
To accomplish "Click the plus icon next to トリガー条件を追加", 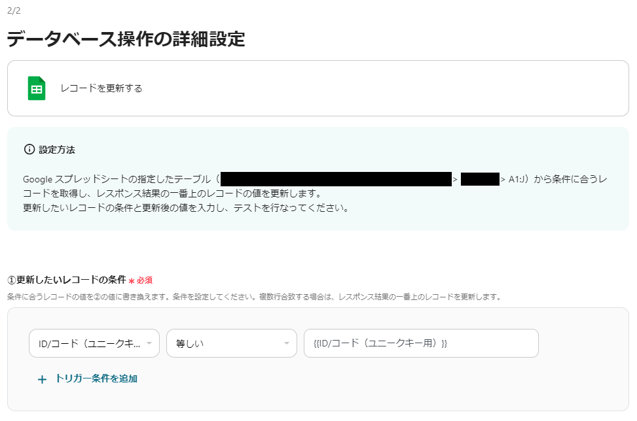I will click(42, 379).
